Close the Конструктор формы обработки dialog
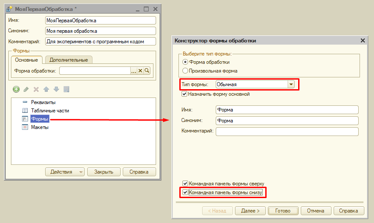Screen dimensions: 374x223 point(363,41)
